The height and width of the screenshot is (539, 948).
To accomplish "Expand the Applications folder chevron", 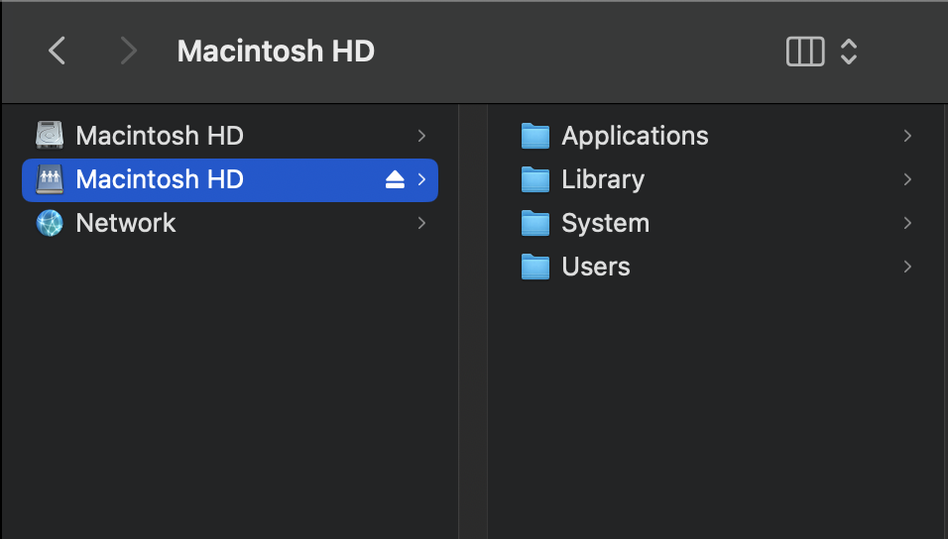I will pyautogui.click(x=907, y=136).
